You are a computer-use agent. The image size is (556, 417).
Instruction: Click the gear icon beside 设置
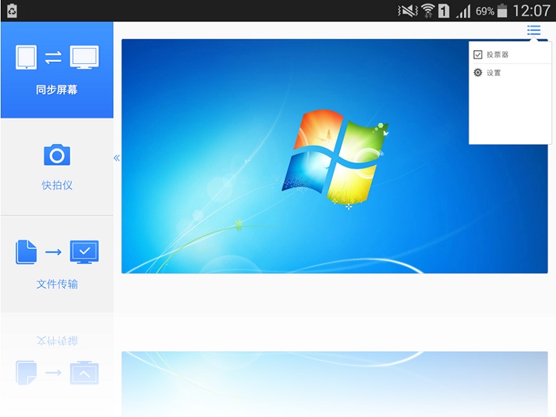(477, 73)
